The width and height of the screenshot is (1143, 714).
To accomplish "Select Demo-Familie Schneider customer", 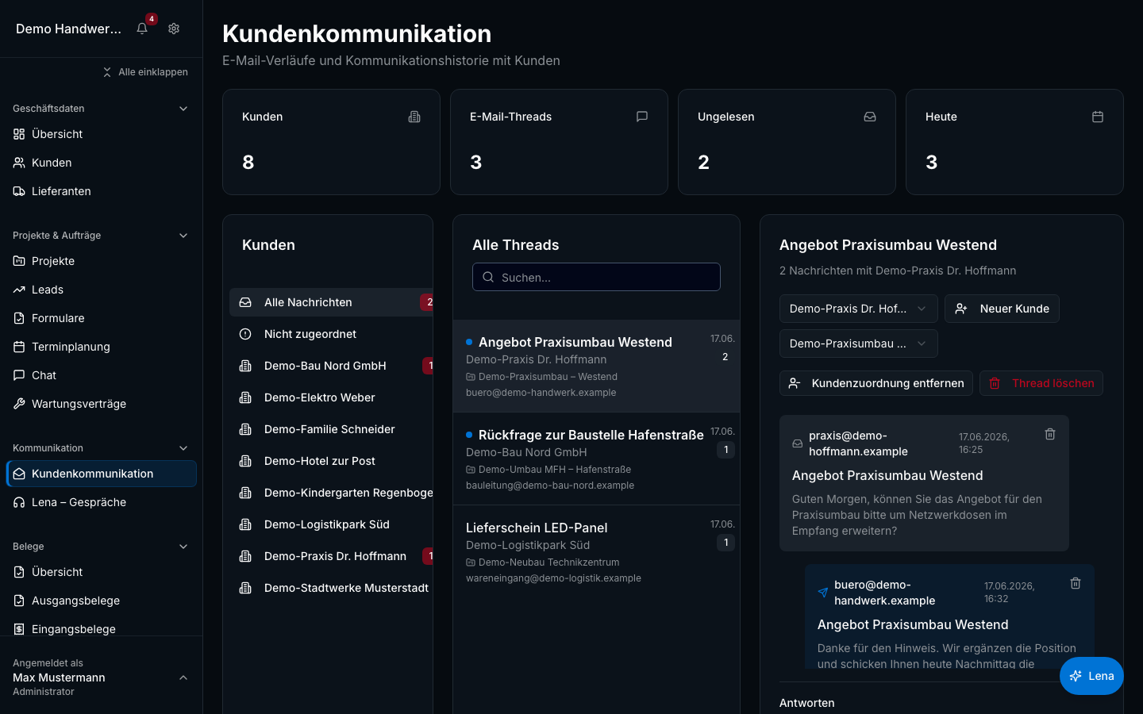I will click(x=331, y=429).
